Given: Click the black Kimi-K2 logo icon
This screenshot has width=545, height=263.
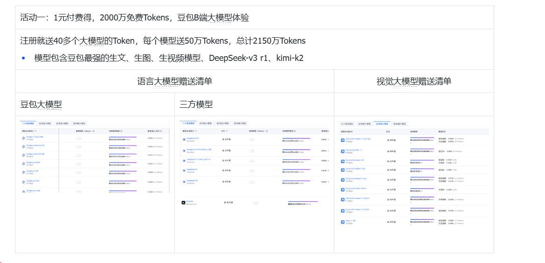Looking at the screenshot, I should pos(184,203).
